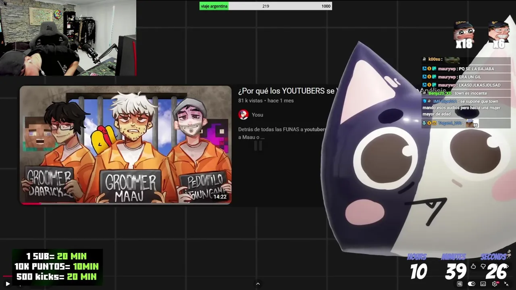
Task: Like the video with thumbs up
Action: [473, 266]
